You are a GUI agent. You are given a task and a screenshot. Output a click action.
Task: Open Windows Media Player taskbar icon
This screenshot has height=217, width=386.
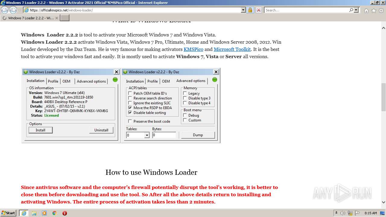point(44,213)
